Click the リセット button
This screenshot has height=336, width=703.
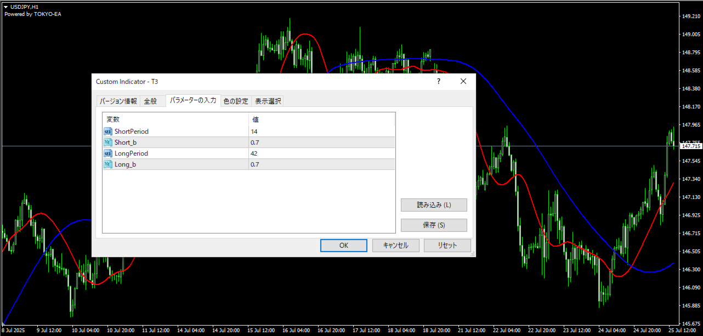pos(447,246)
